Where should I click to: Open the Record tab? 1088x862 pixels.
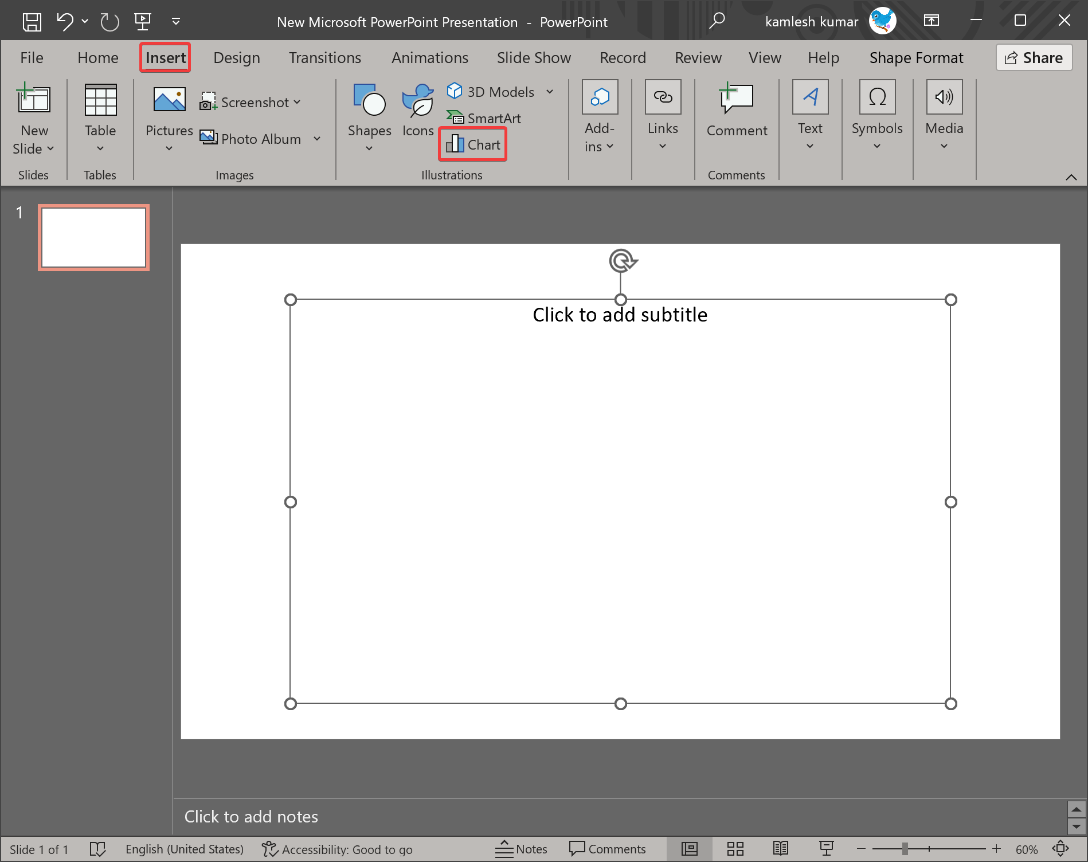623,58
